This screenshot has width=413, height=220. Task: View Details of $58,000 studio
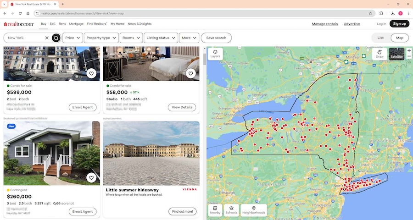coord(182,107)
